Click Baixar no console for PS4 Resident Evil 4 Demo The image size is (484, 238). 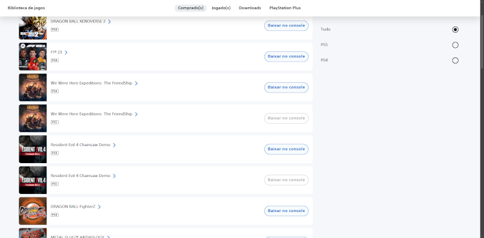[x=286, y=149]
